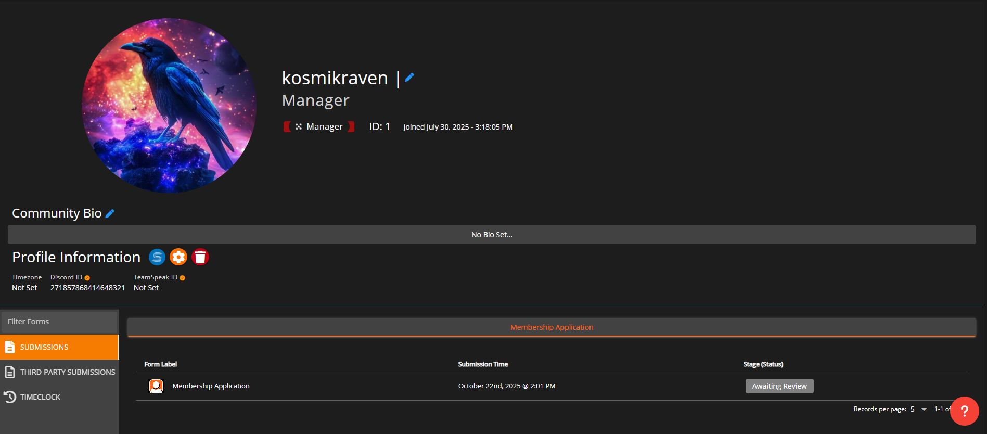The image size is (987, 434).
Task: Edit Community Bio using the pencil icon
Action: (x=110, y=213)
